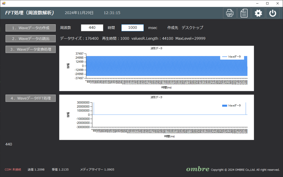Run '4. WaveデータFFT処理' button
283x177 pixels.
point(30,98)
